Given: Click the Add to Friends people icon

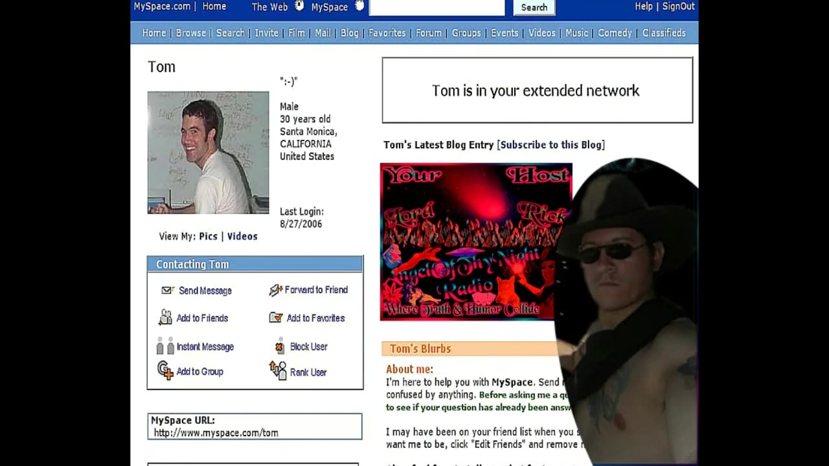Looking at the screenshot, I should coord(165,317).
